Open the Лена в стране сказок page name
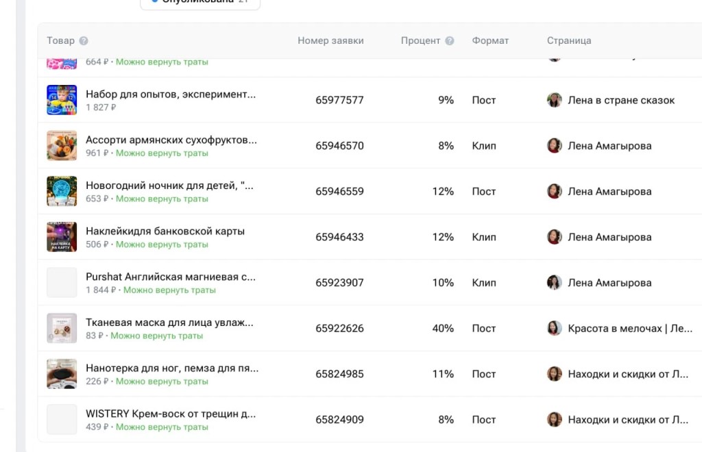Image resolution: width=702 pixels, height=452 pixels. point(621,100)
